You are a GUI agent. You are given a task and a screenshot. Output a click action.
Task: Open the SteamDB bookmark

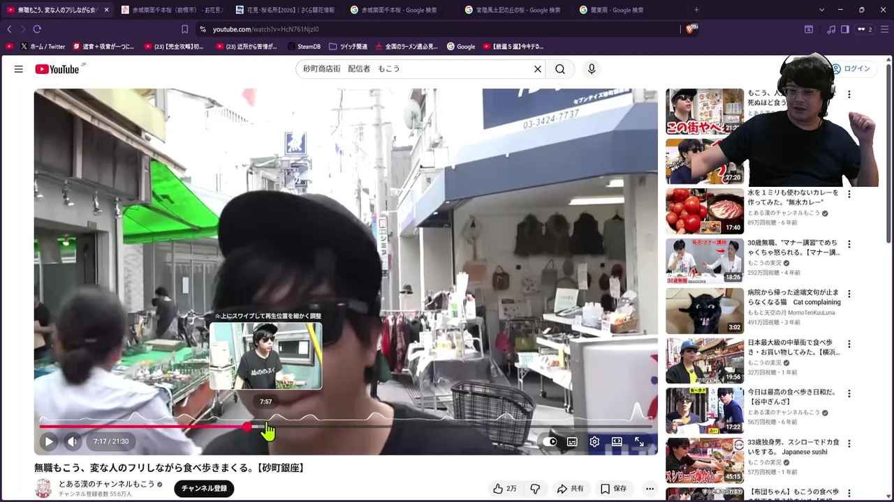[304, 47]
